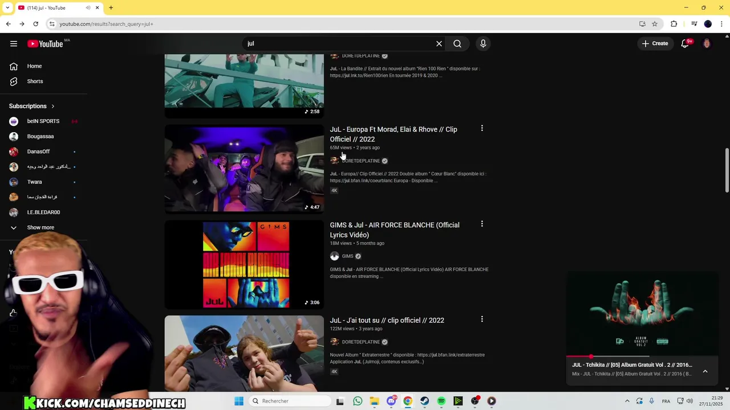Play the J'ai tout su thumbnail
Screen dimensions: 730x410
coord(244,354)
